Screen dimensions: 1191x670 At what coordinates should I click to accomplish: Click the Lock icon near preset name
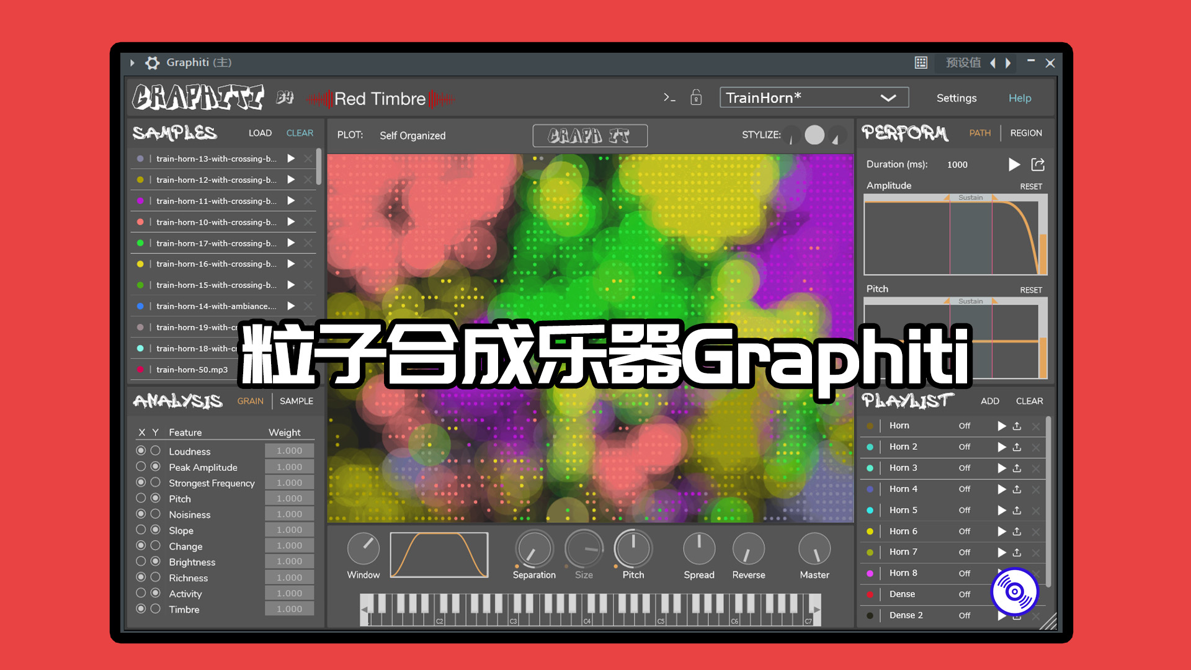click(x=696, y=97)
